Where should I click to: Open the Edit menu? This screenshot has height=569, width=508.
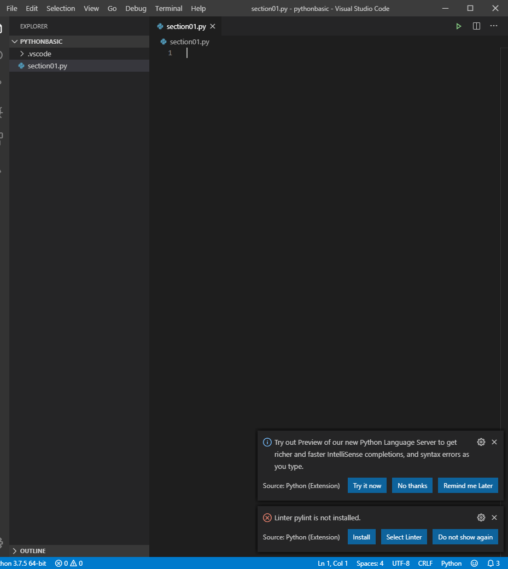32,8
